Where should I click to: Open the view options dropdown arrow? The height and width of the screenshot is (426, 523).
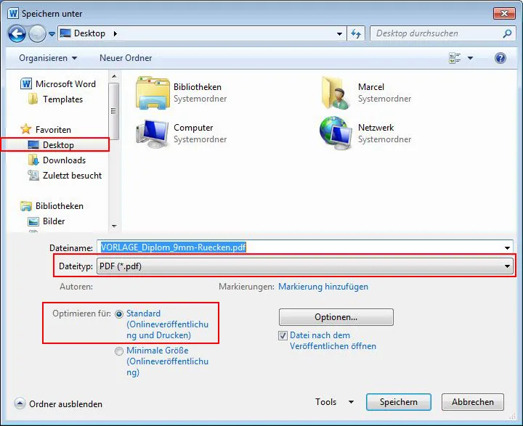(470, 58)
